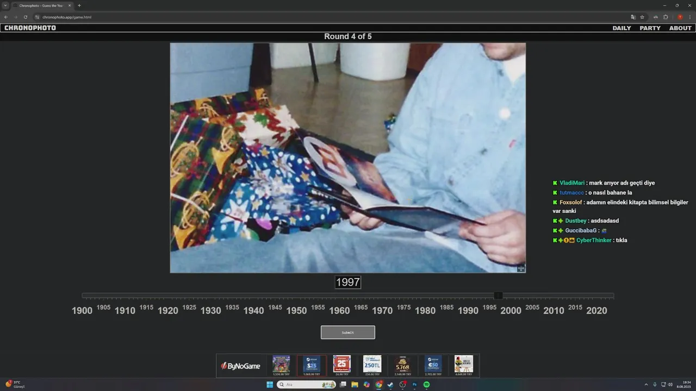Open the weather widget on the taskbar
The width and height of the screenshot is (696, 391).
(x=15, y=384)
